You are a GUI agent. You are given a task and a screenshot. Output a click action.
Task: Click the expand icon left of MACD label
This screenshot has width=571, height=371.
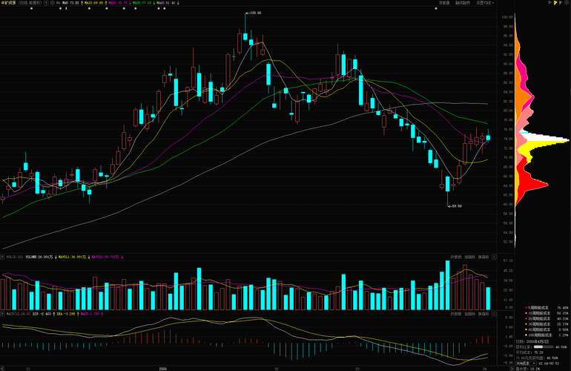tap(2, 314)
